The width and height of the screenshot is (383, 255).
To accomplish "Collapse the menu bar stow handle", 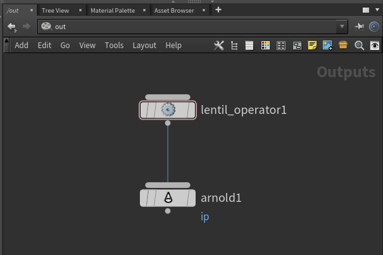I will point(6,46).
